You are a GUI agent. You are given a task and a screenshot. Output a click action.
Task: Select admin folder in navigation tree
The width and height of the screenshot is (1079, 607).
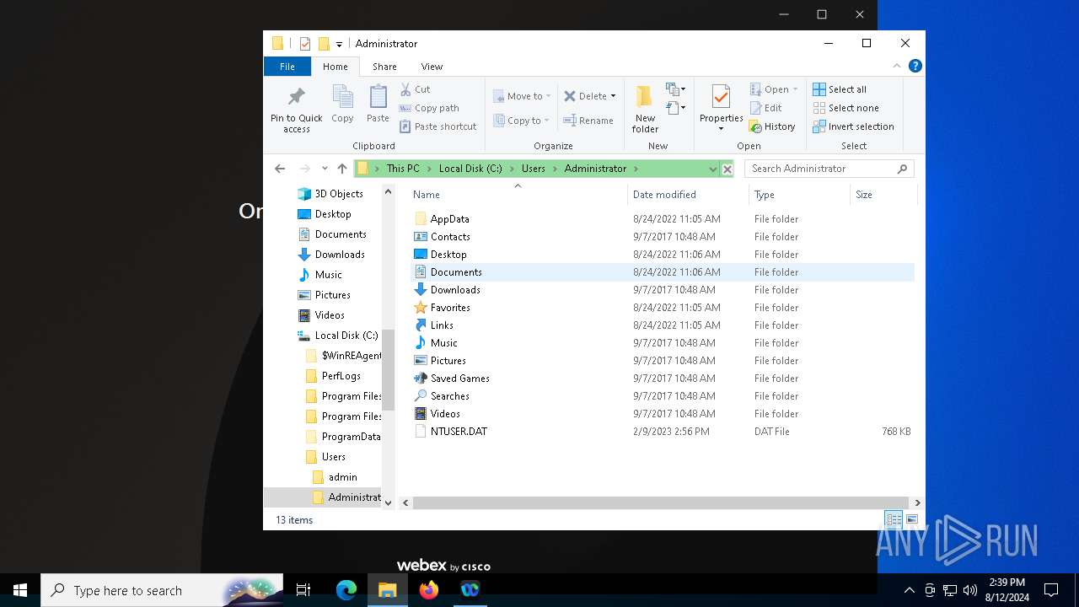pos(335,477)
